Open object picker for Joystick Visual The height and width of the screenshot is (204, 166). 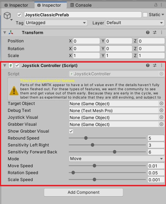click(x=161, y=117)
